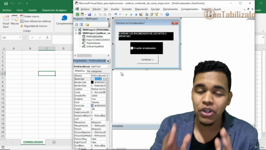Open the Excel Name Box dropdown arrow

click(20, 37)
